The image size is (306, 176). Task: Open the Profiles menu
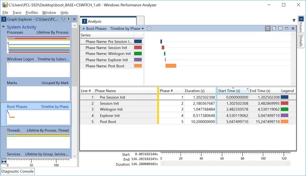[x=32, y=12]
